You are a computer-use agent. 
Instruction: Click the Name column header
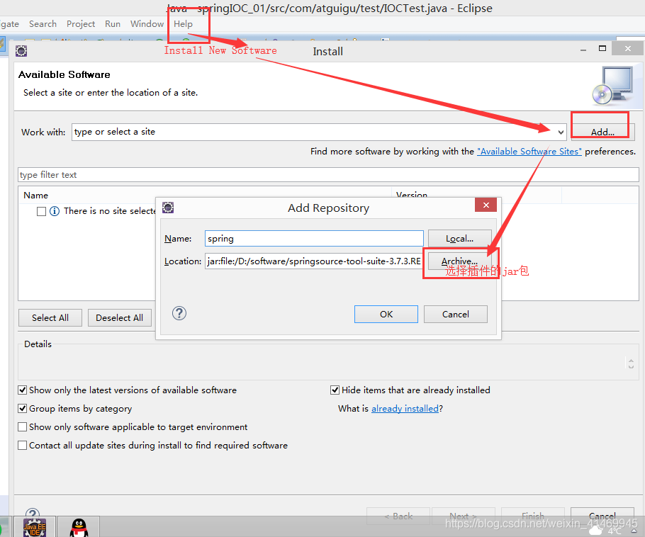(x=35, y=196)
